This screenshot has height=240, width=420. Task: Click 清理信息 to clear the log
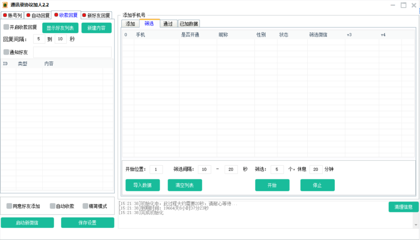pyautogui.click(x=403, y=207)
